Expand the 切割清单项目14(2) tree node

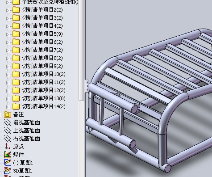click(7, 107)
